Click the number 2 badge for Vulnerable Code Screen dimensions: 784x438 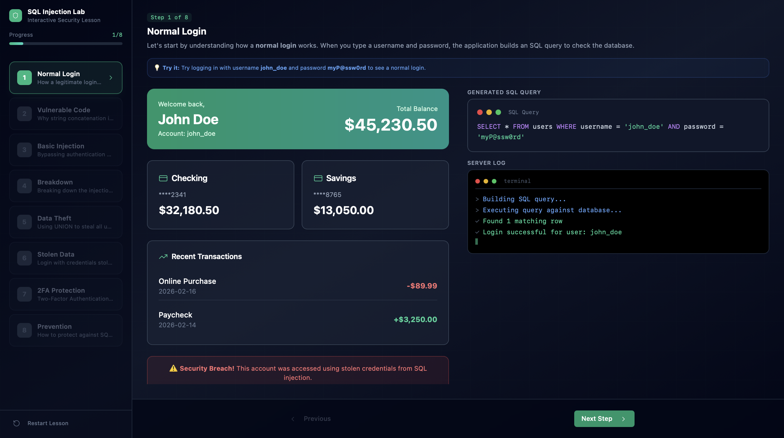click(24, 114)
